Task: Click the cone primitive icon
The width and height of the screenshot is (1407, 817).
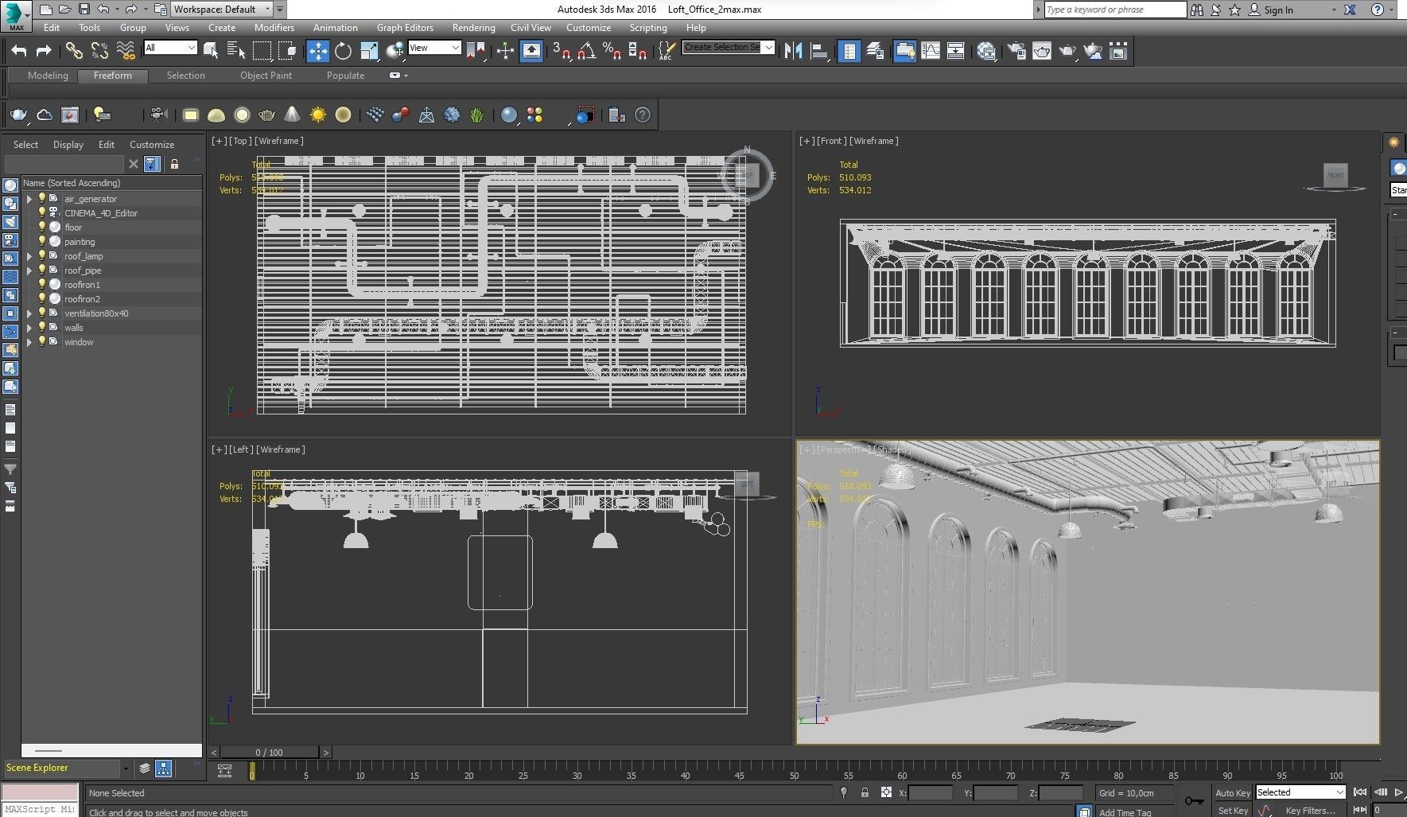Action: (293, 115)
